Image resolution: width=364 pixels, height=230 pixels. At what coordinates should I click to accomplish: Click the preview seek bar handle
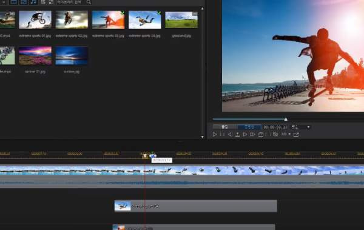[x=286, y=120]
